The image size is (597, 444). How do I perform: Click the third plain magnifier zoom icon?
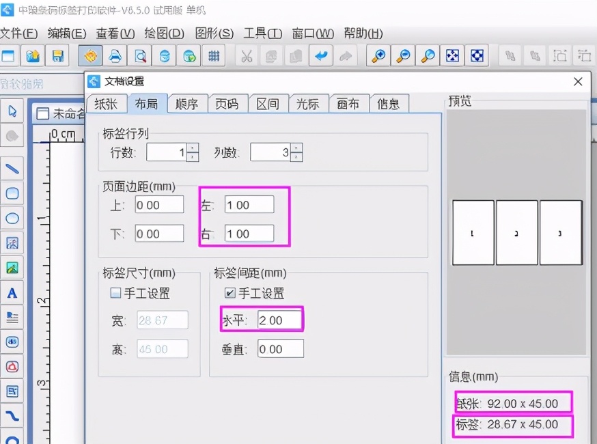click(x=428, y=56)
